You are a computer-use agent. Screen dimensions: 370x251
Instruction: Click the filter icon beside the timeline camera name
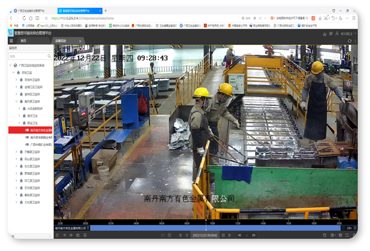pos(88,228)
